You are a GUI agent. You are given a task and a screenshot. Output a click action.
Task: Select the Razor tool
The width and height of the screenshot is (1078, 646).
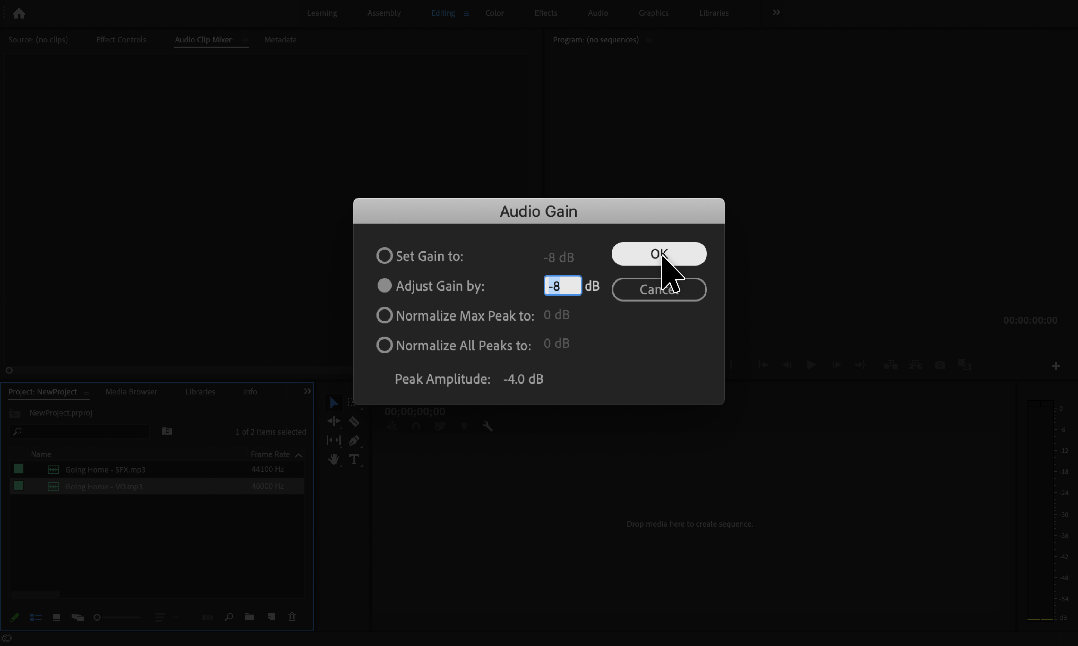(354, 421)
